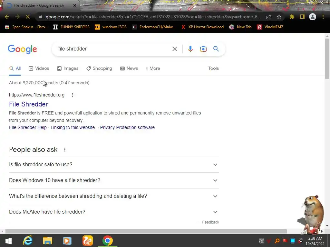Viewport: 330px width, 247px height.
Task: Switch to Images results tab
Action: point(68,69)
